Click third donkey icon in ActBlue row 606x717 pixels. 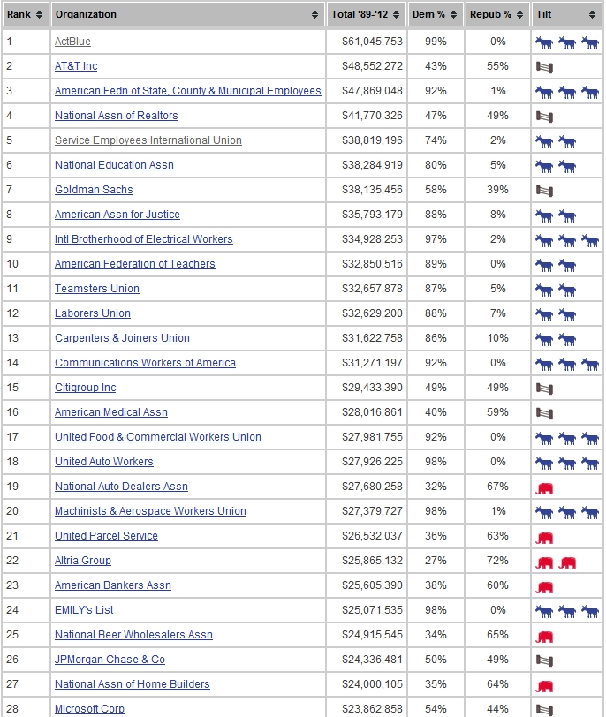point(590,43)
